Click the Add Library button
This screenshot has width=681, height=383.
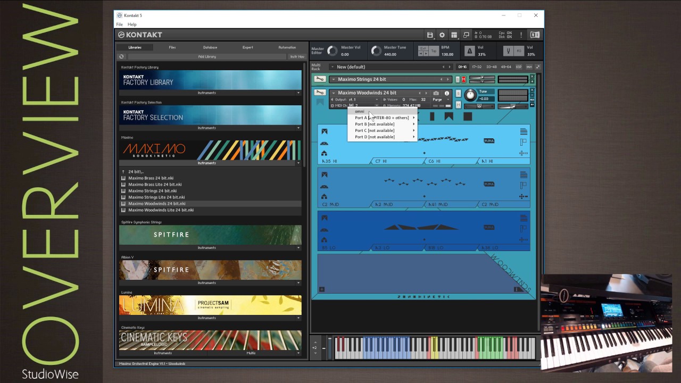(207, 56)
